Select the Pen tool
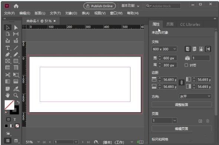The image size is (219, 145). [7, 55]
